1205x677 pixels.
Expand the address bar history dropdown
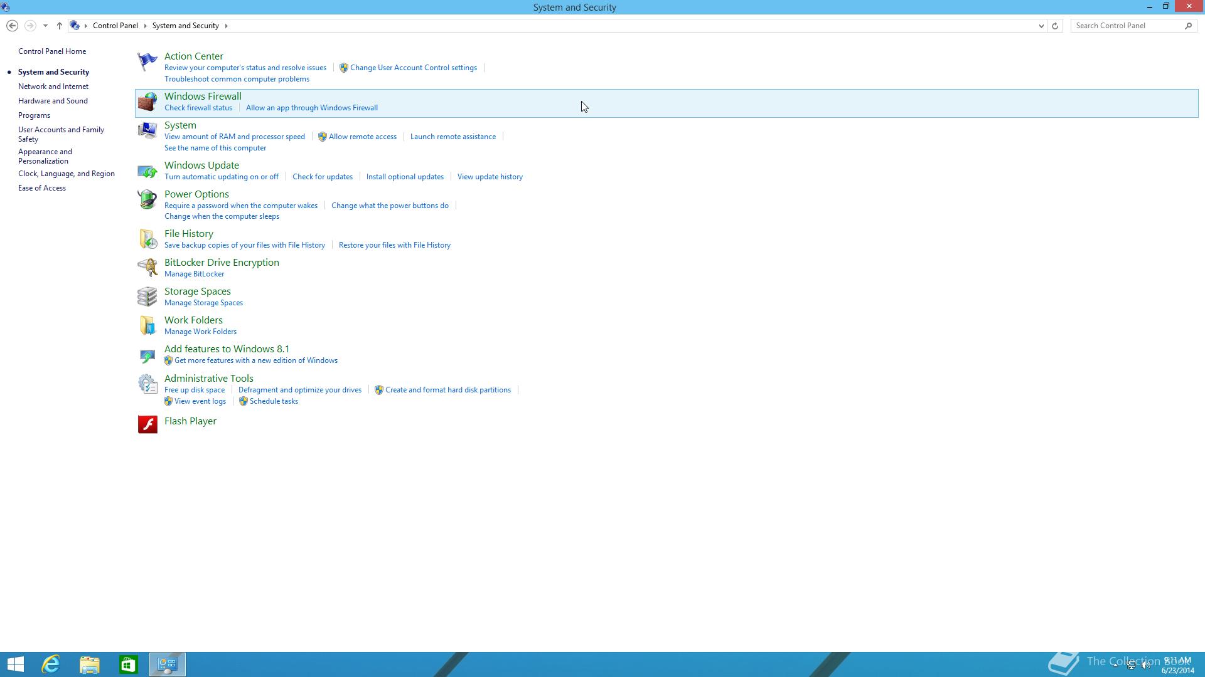pyautogui.click(x=1041, y=26)
